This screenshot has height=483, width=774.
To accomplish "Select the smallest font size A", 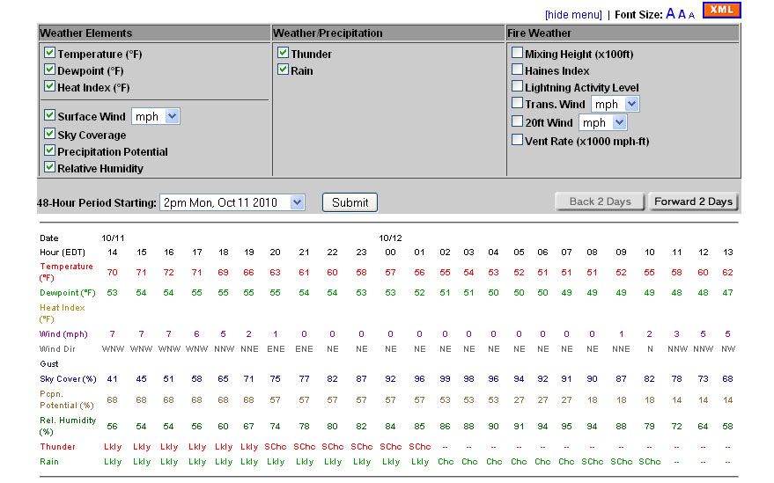I will pyautogui.click(x=691, y=15).
